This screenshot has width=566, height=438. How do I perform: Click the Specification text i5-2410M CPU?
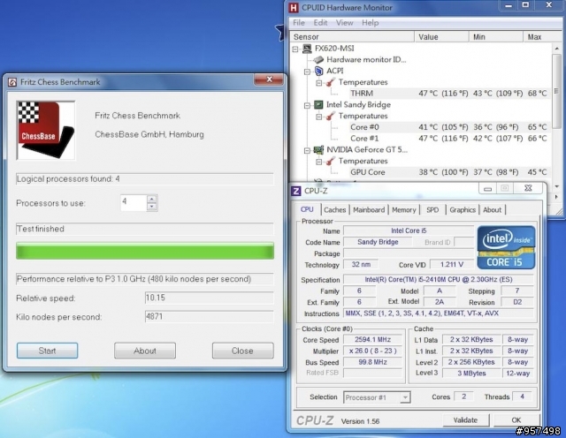(x=439, y=279)
